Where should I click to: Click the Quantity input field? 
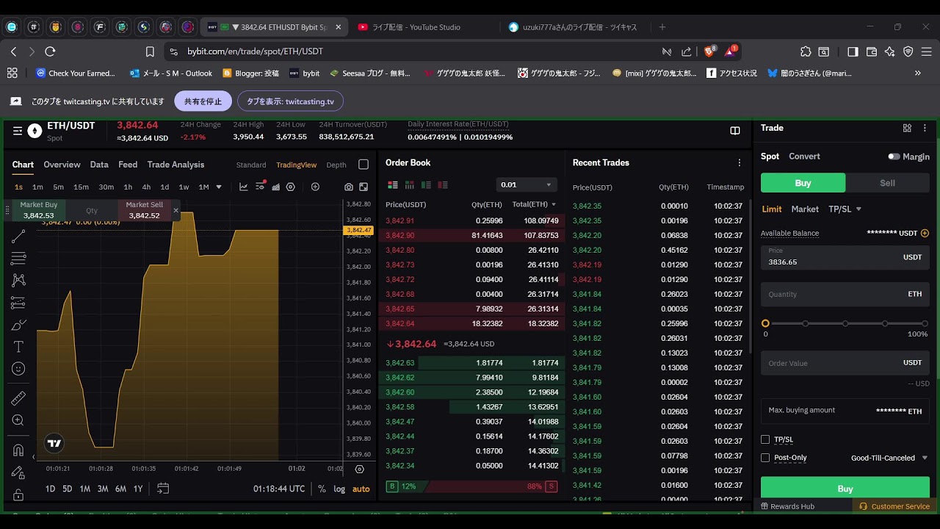point(845,294)
